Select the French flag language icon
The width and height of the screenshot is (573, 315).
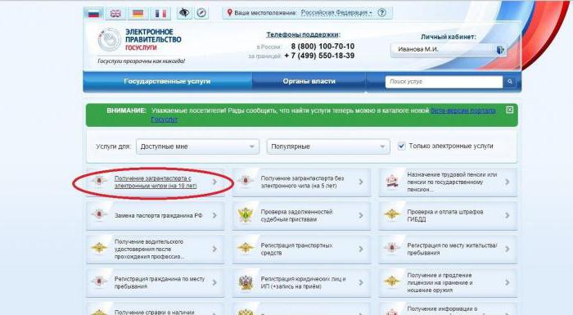tap(160, 14)
